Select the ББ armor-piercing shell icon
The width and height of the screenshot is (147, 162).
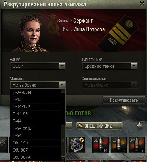pyautogui.click(x=100, y=145)
